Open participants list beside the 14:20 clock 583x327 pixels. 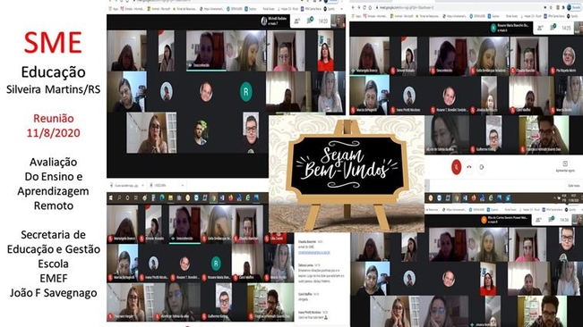(x=296, y=21)
